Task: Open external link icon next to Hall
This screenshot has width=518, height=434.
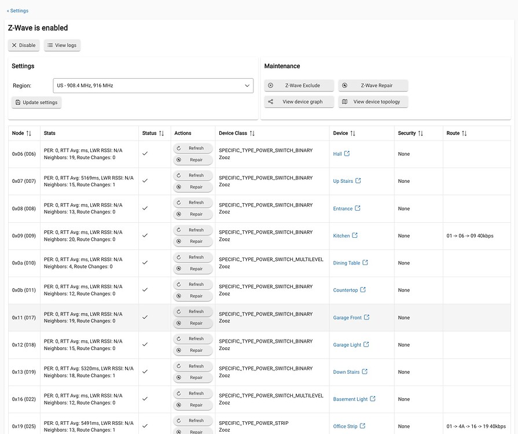Action: (x=347, y=154)
